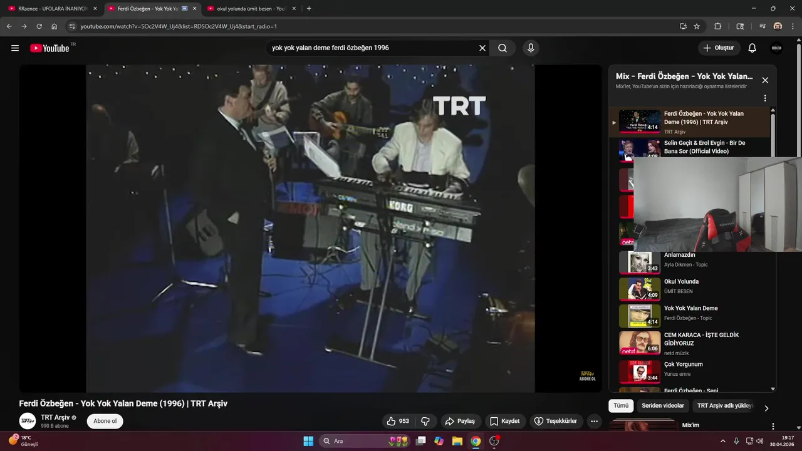Viewport: 802px width, 451px height.
Task: Reload the page in Chrome
Action: 39,26
